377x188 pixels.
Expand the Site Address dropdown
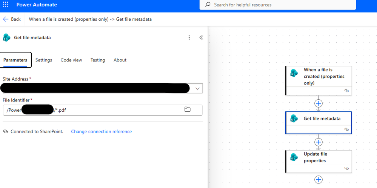[x=197, y=88]
